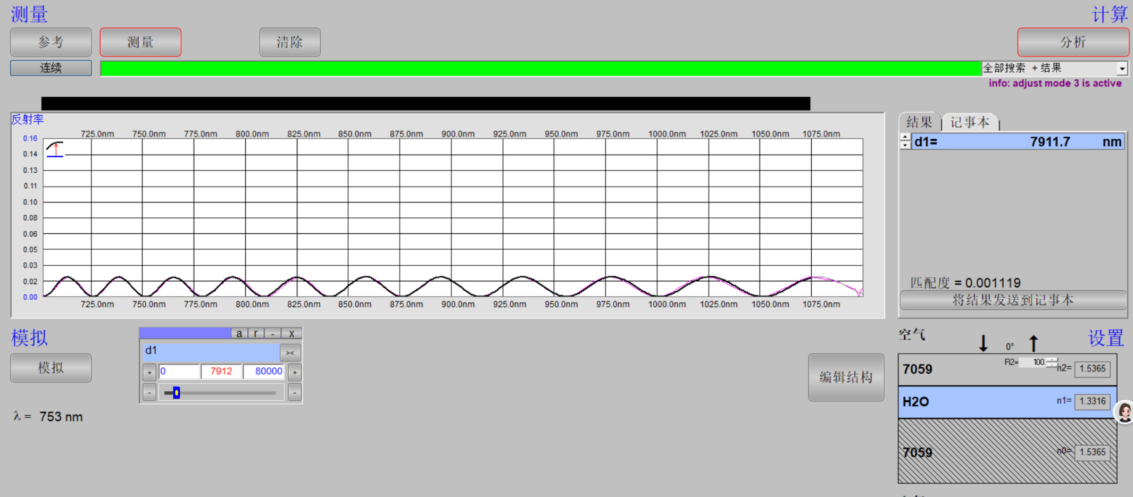Click the n1 refractive index field
The height and width of the screenshot is (497, 1133).
click(1092, 401)
